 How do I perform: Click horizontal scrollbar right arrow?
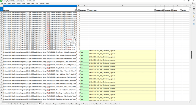pos(188,102)
